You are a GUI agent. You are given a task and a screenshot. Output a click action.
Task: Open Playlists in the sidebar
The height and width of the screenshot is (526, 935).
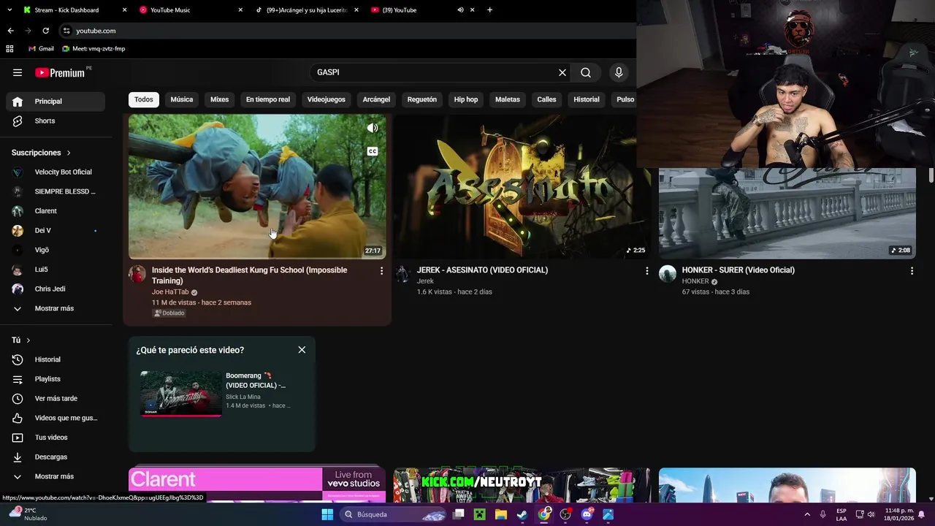[x=56, y=379]
